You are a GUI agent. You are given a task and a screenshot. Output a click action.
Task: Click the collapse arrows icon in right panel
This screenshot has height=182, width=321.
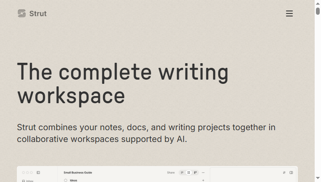click(x=284, y=173)
